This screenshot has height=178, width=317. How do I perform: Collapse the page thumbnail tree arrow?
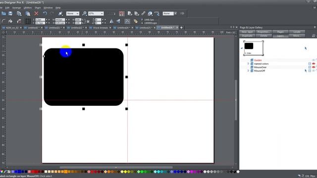click(x=242, y=48)
